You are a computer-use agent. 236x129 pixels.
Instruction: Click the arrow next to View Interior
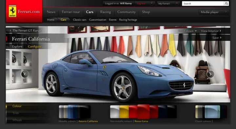(x=221, y=31)
